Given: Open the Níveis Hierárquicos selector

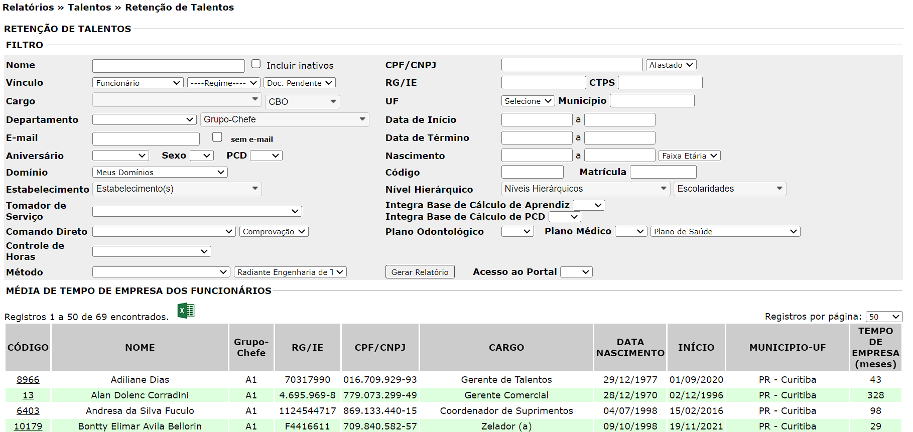Looking at the screenshot, I should 585,189.
